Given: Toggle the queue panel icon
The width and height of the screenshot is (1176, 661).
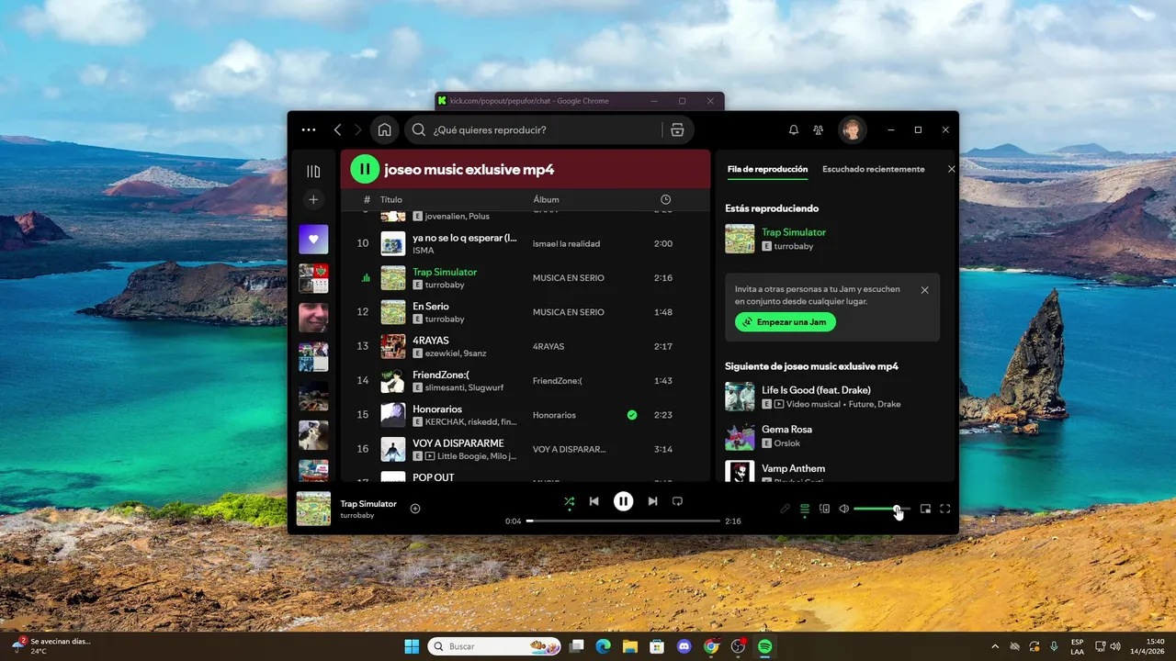Looking at the screenshot, I should (x=805, y=509).
